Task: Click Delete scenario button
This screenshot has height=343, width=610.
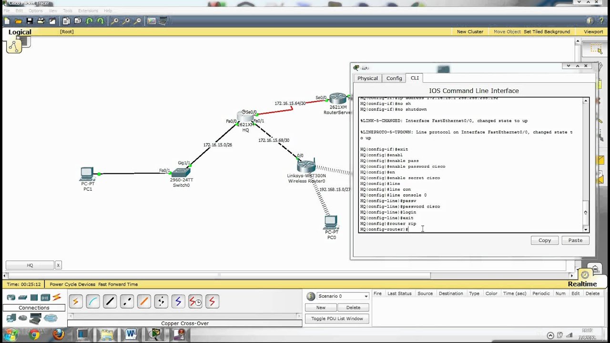Action: [x=353, y=308]
